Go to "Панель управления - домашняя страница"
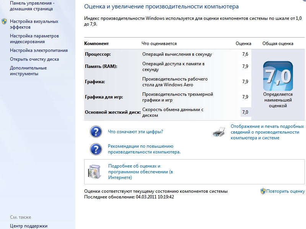306x229 pixels. [32, 6]
